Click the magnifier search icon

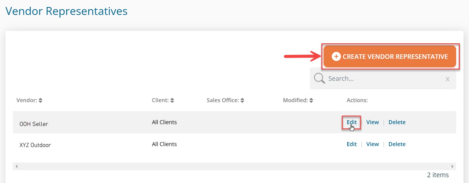(319, 78)
